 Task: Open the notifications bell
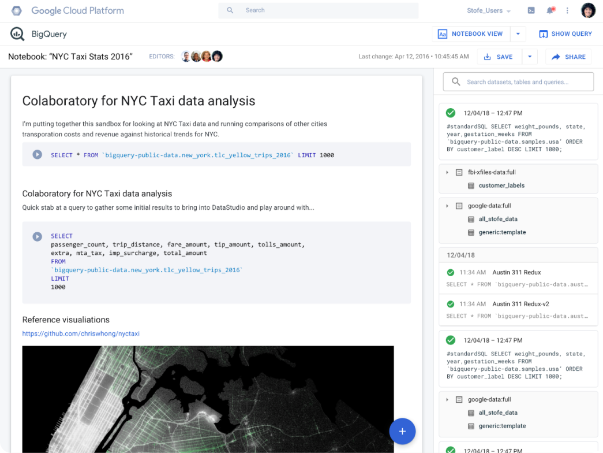point(550,10)
